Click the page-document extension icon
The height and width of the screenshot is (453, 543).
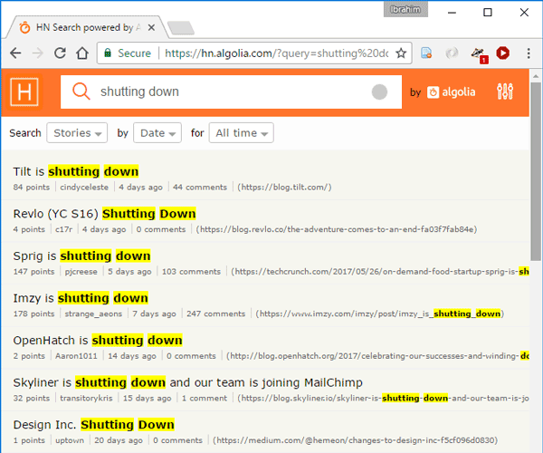coord(426,53)
